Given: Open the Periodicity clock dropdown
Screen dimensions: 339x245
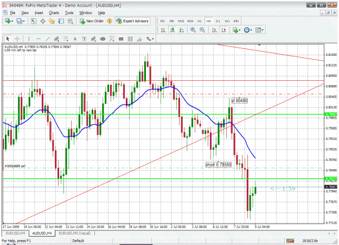Looking at the screenshot, I should (x=248, y=30).
